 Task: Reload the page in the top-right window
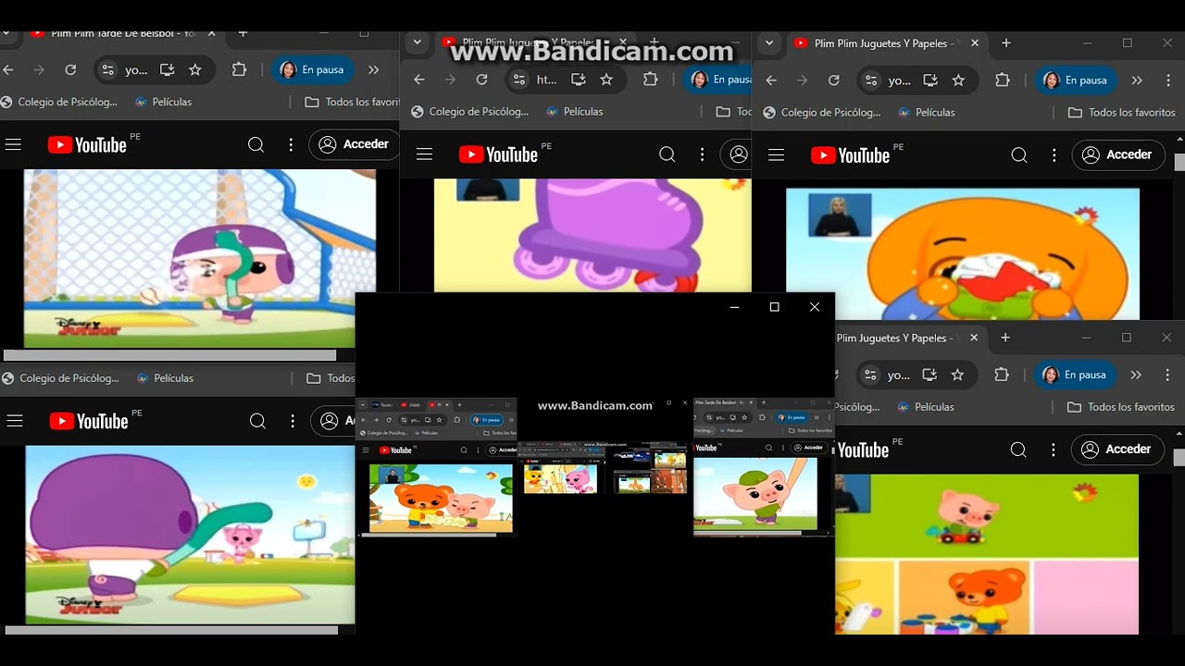pyautogui.click(x=833, y=80)
